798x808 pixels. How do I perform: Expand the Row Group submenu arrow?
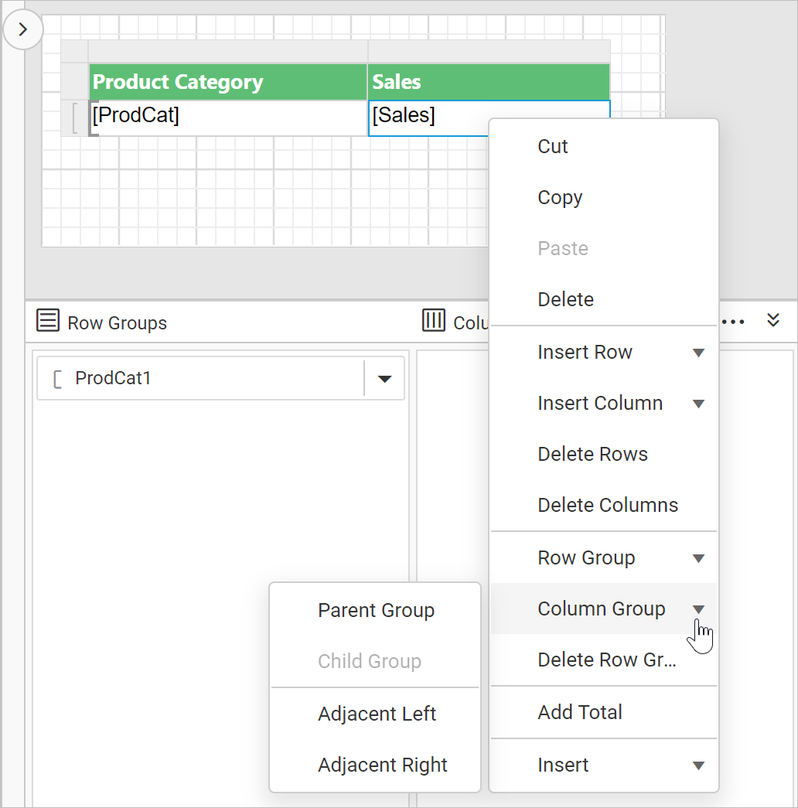698,557
